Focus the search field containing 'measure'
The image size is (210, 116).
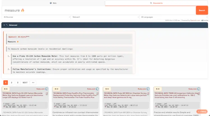tap(99, 10)
